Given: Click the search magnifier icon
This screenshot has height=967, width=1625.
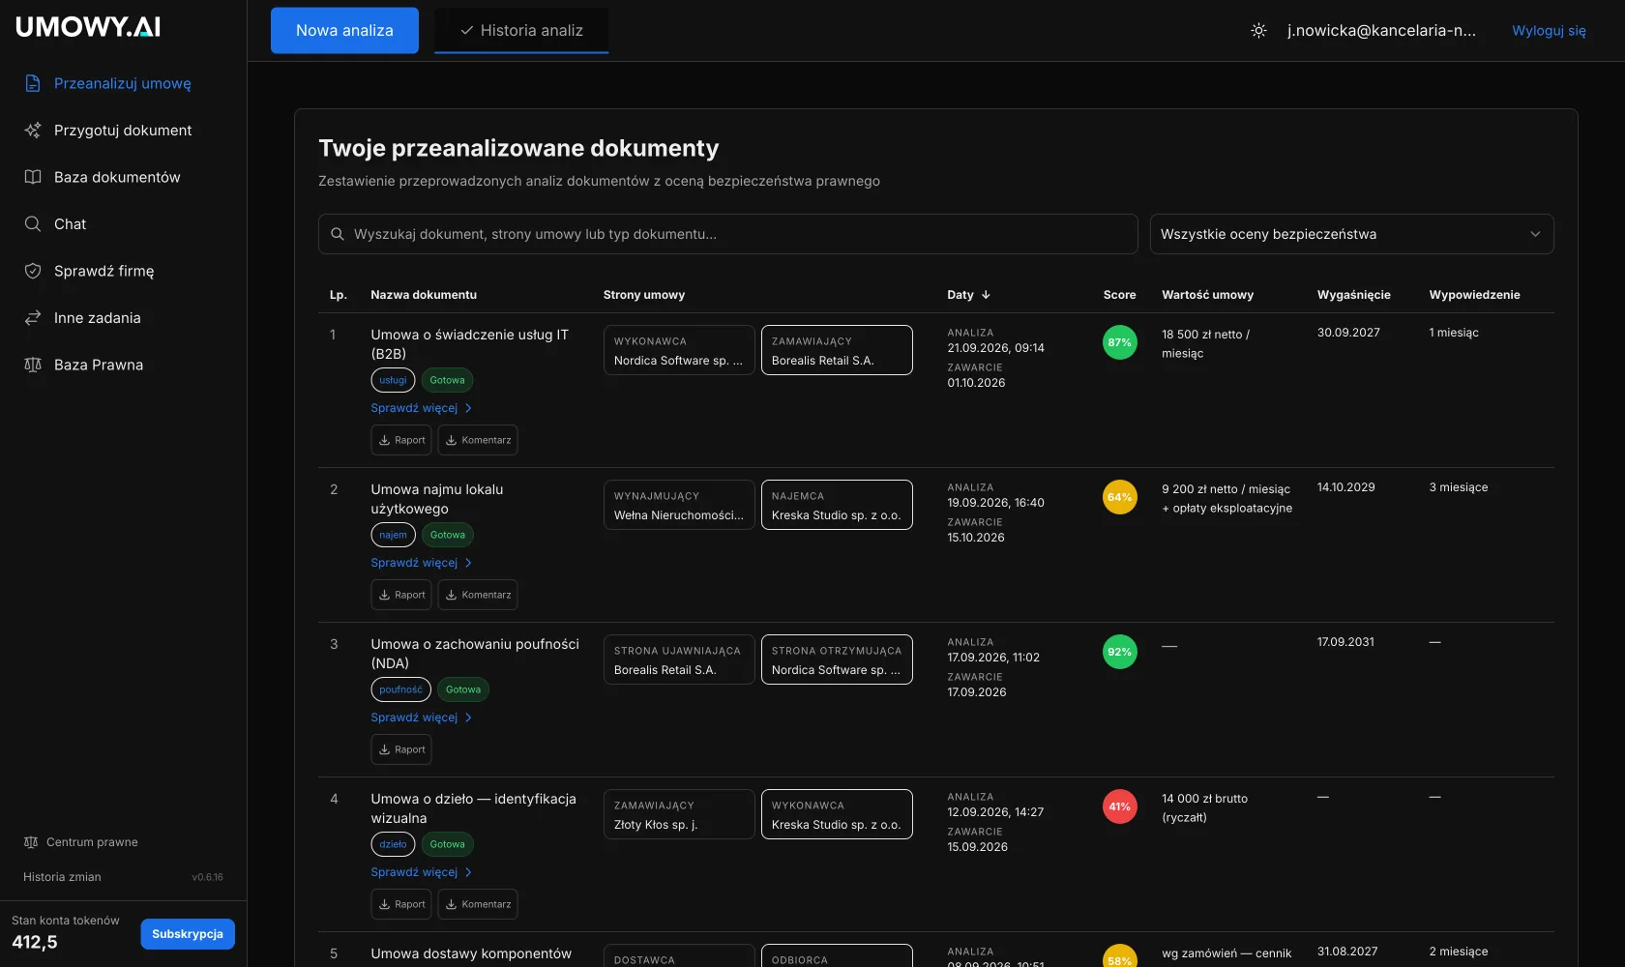Looking at the screenshot, I should coord(338,234).
